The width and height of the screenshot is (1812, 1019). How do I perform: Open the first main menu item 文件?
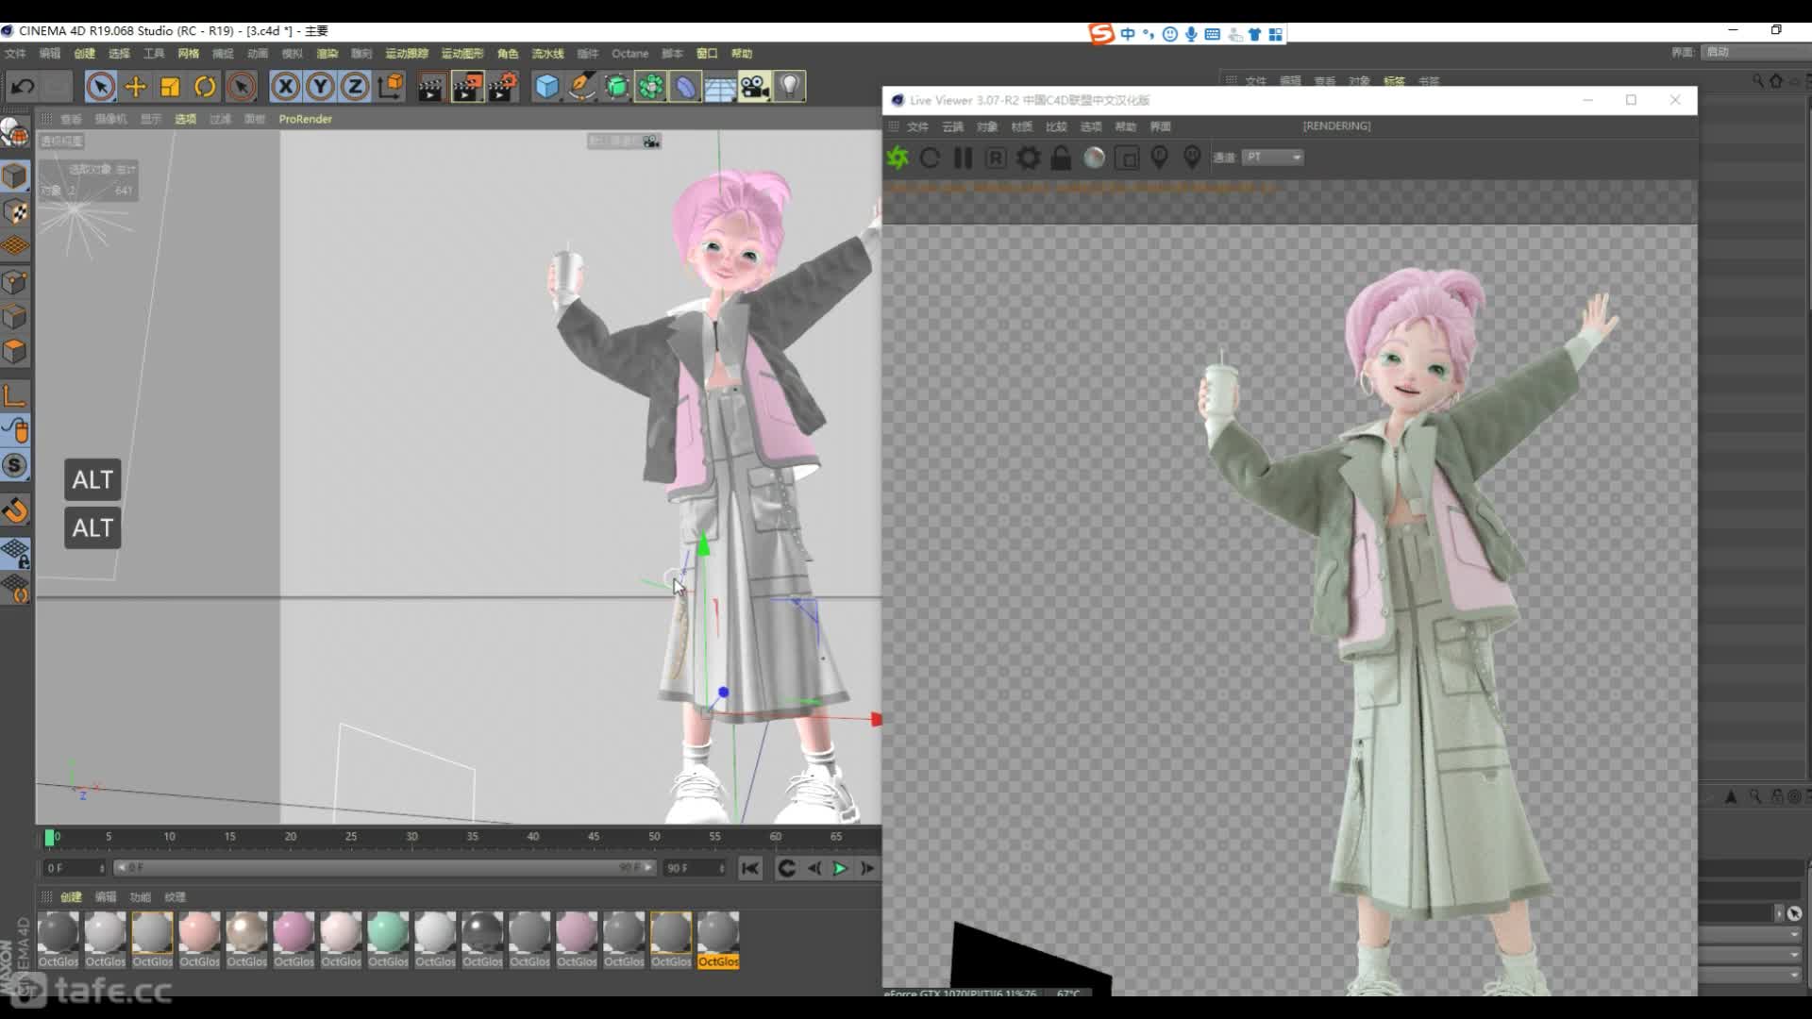15,54
